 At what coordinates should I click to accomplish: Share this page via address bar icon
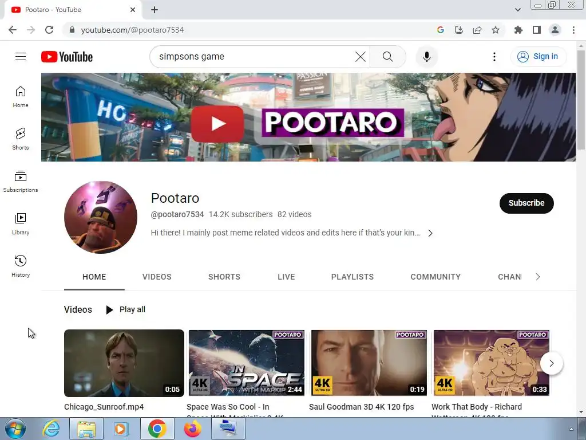point(477,30)
